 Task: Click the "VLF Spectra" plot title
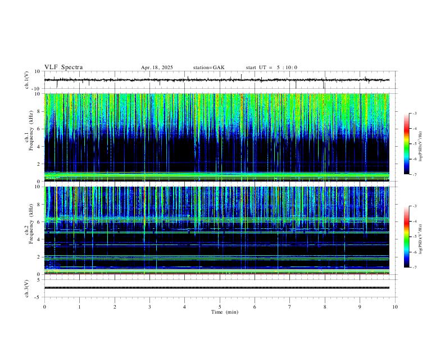point(63,67)
